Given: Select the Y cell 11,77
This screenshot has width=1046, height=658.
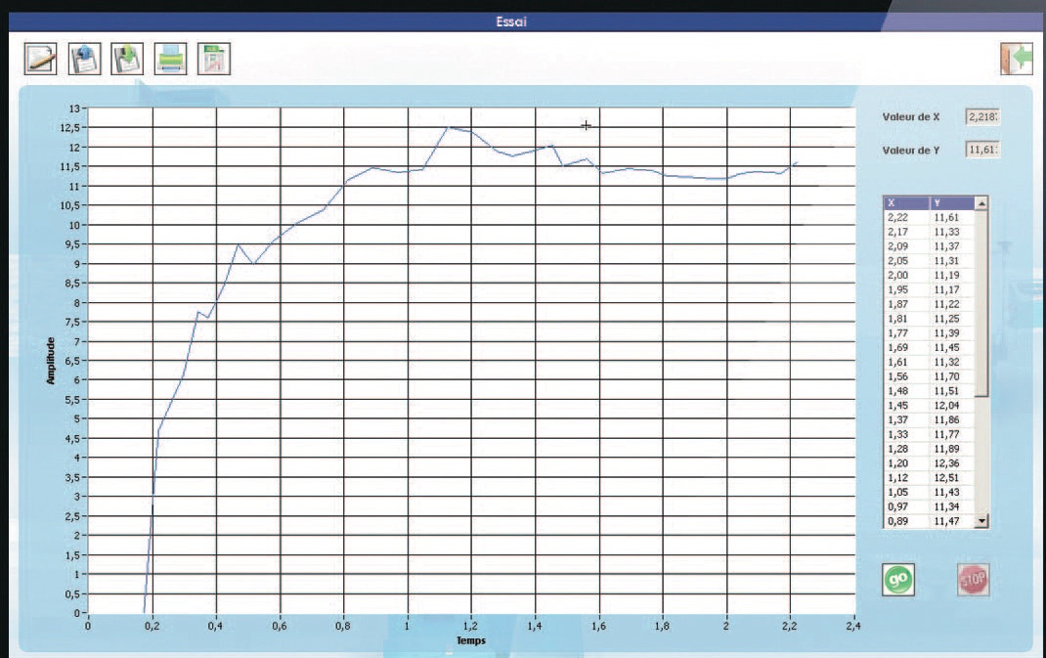Looking at the screenshot, I should click(952, 434).
